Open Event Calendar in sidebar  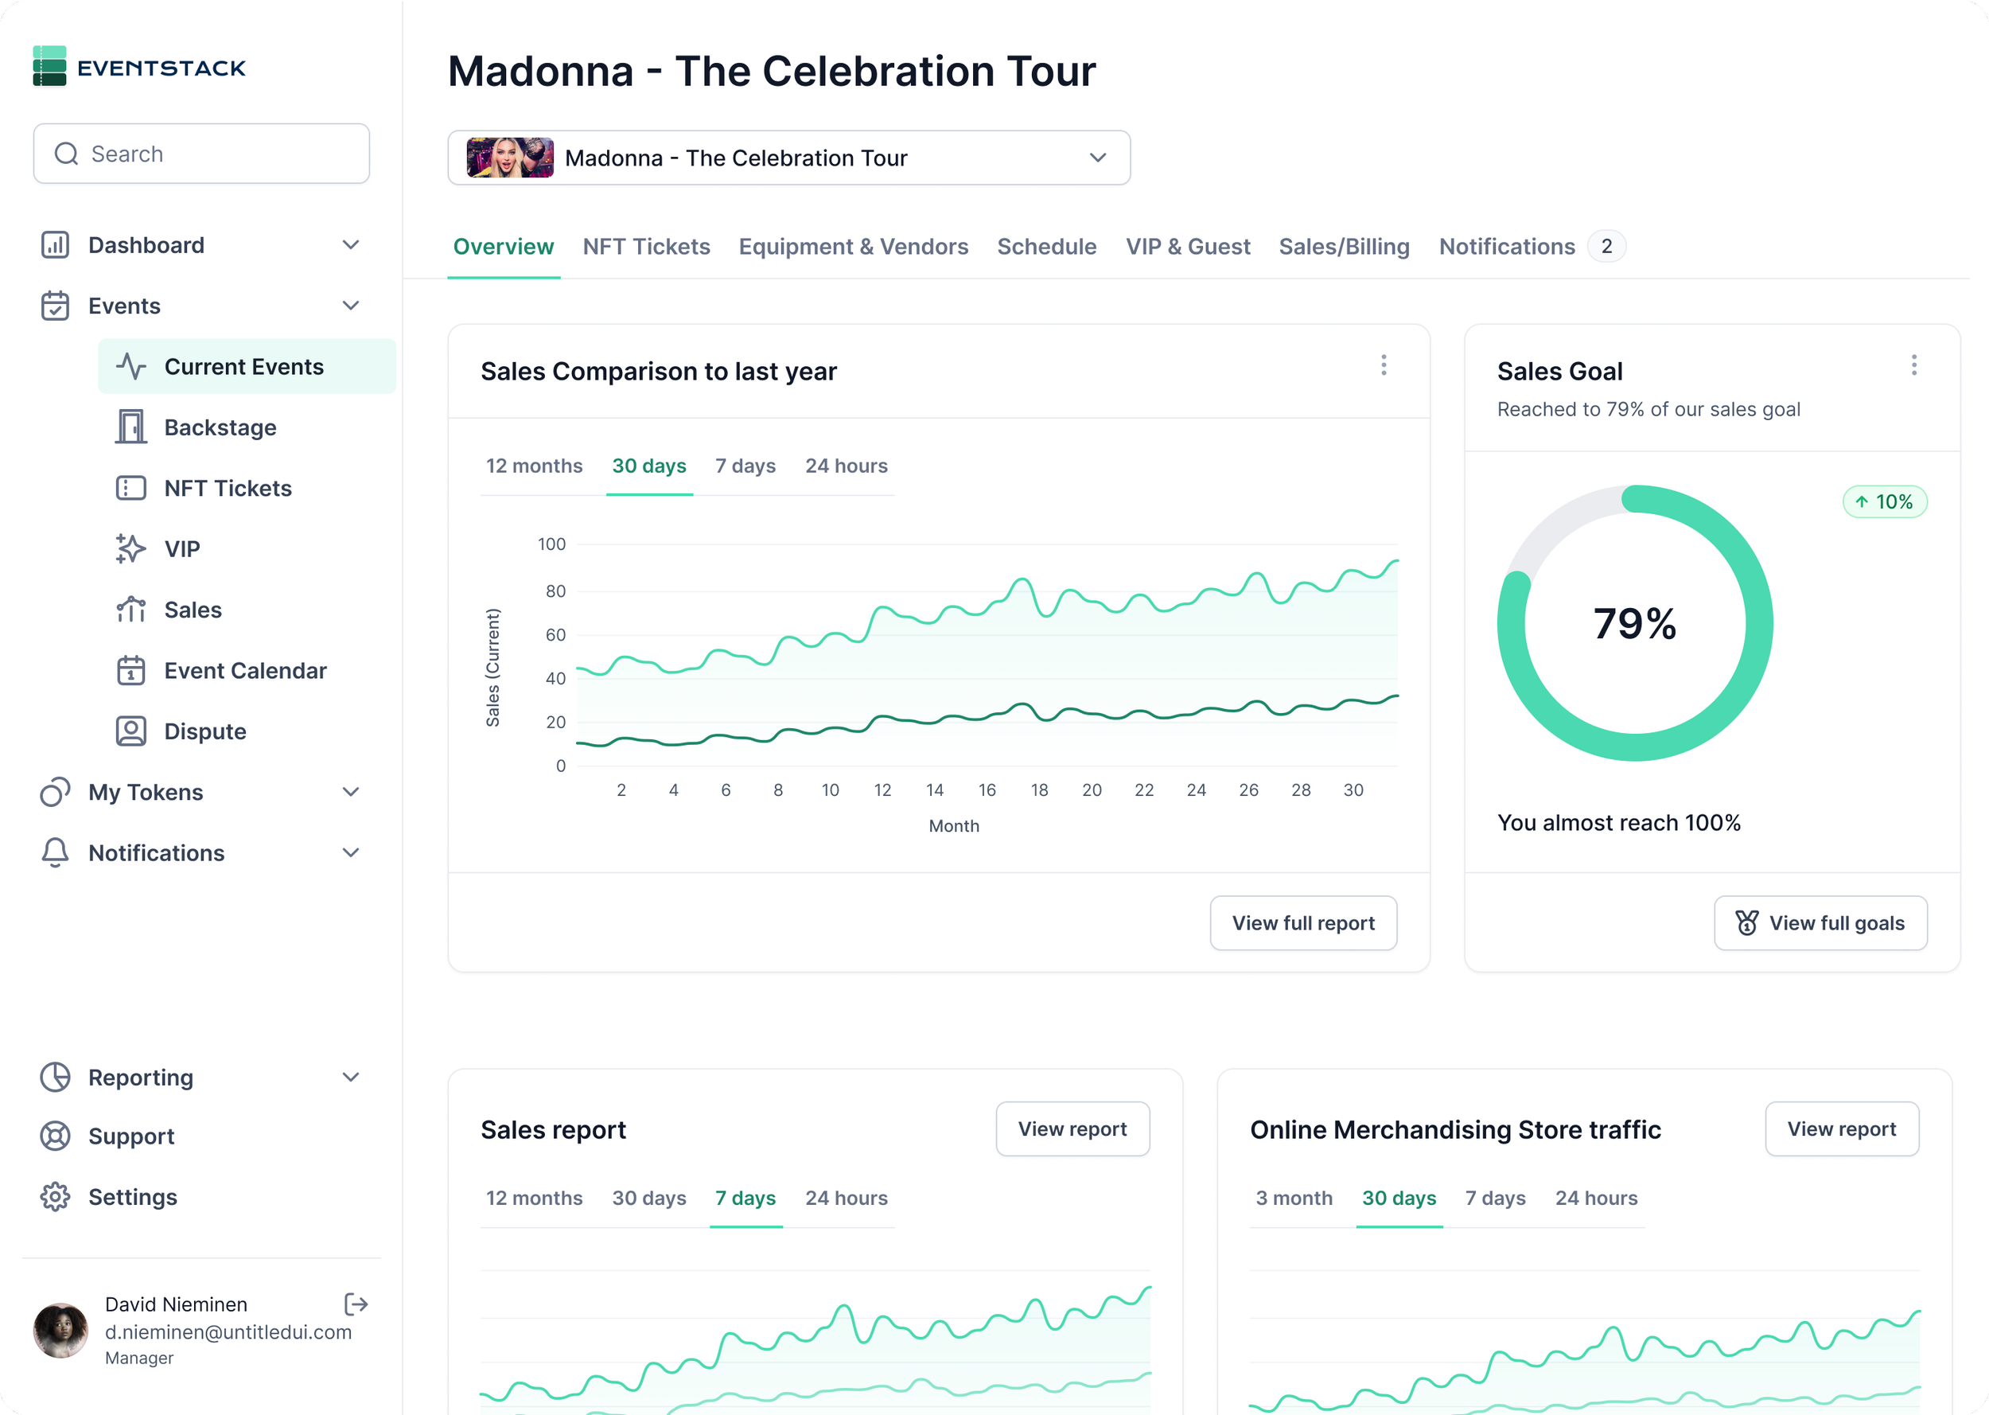(247, 670)
